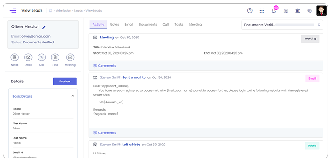
Task: Click the globe language icon
Action: [310, 11]
